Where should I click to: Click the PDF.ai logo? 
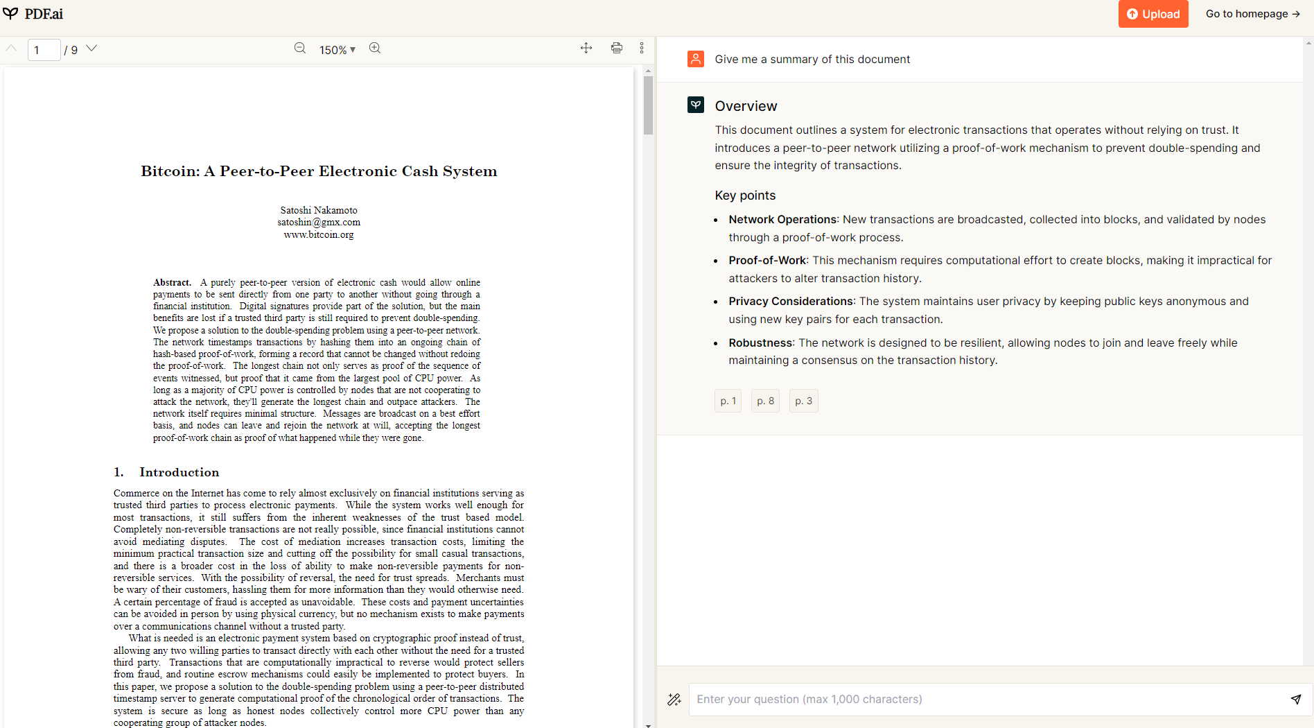coord(35,13)
